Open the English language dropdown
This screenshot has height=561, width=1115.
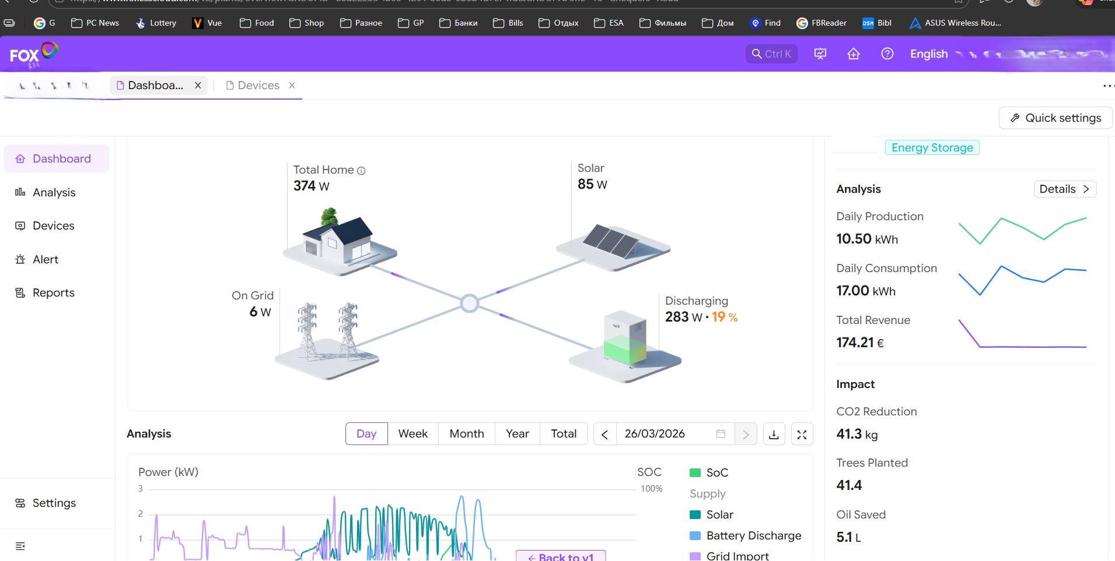click(929, 54)
